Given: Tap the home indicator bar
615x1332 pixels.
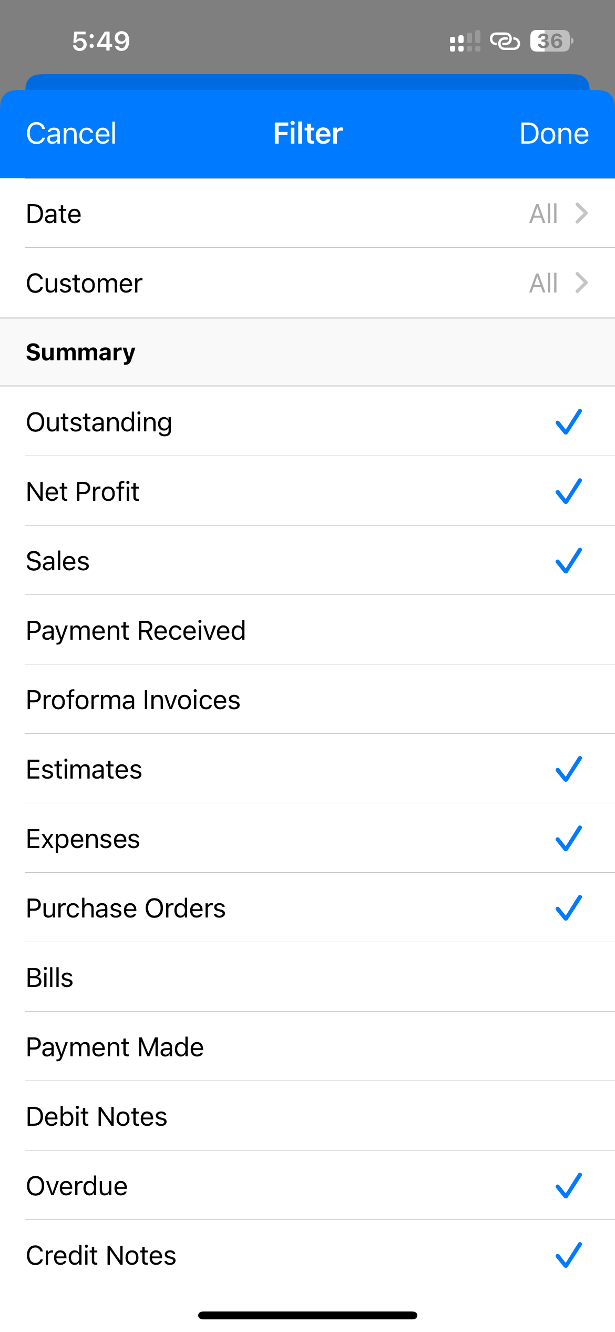Looking at the screenshot, I should [x=307, y=1315].
